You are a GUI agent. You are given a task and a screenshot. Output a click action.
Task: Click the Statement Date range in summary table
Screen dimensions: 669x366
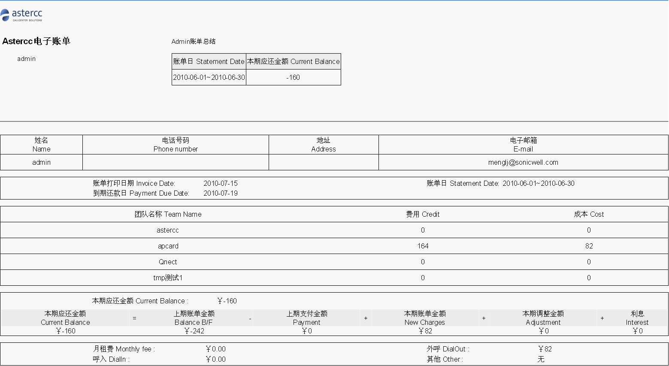tap(209, 77)
